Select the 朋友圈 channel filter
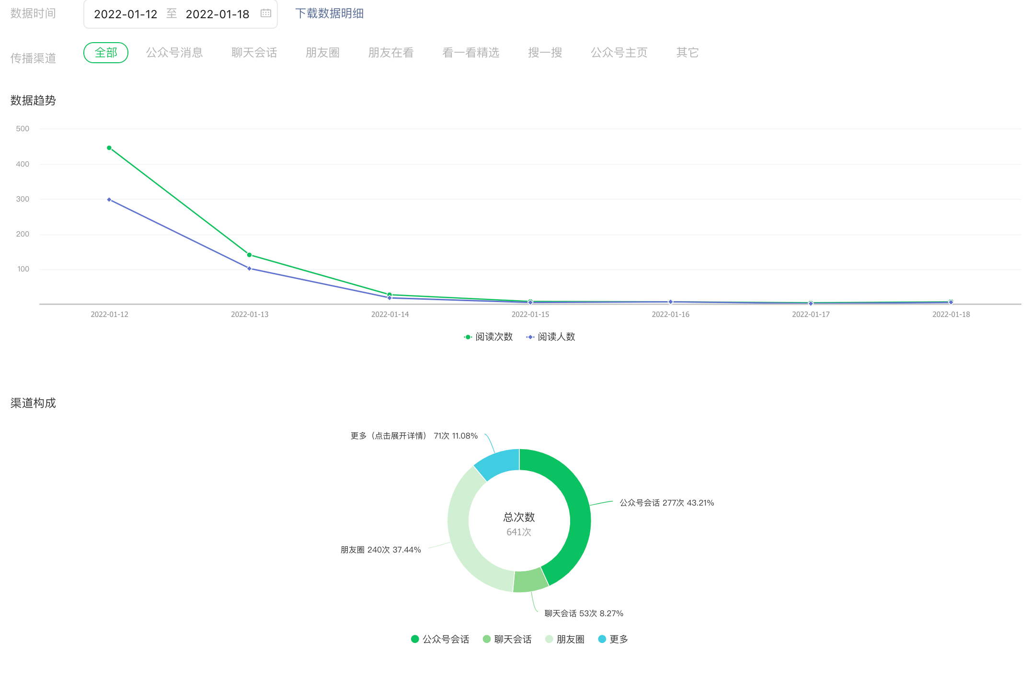1031x677 pixels. click(x=322, y=53)
